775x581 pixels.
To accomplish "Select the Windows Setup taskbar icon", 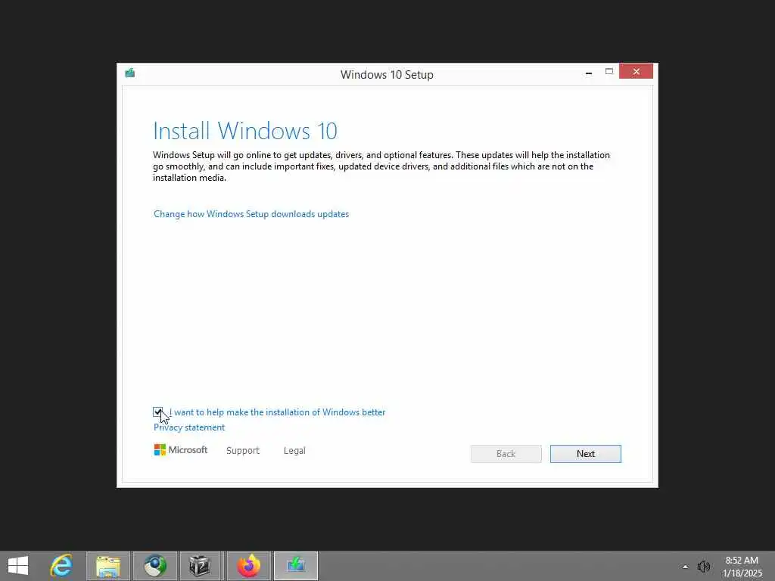I will pyautogui.click(x=296, y=566).
